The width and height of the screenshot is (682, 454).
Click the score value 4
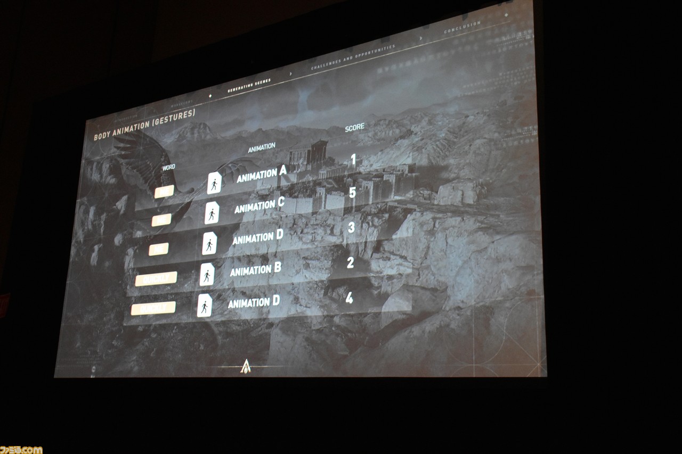point(349,298)
